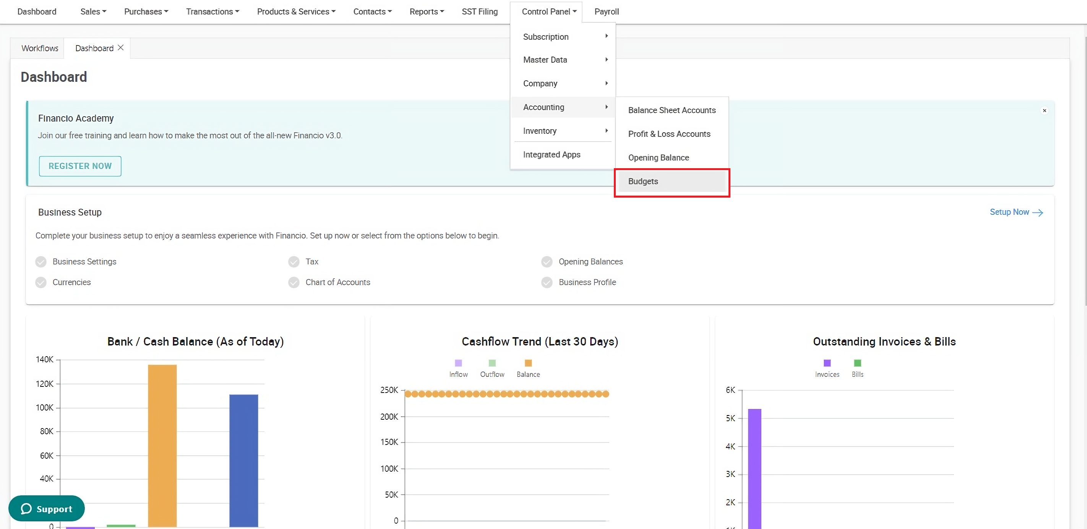Open Opening Balances setup item
This screenshot has width=1087, height=529.
point(591,261)
